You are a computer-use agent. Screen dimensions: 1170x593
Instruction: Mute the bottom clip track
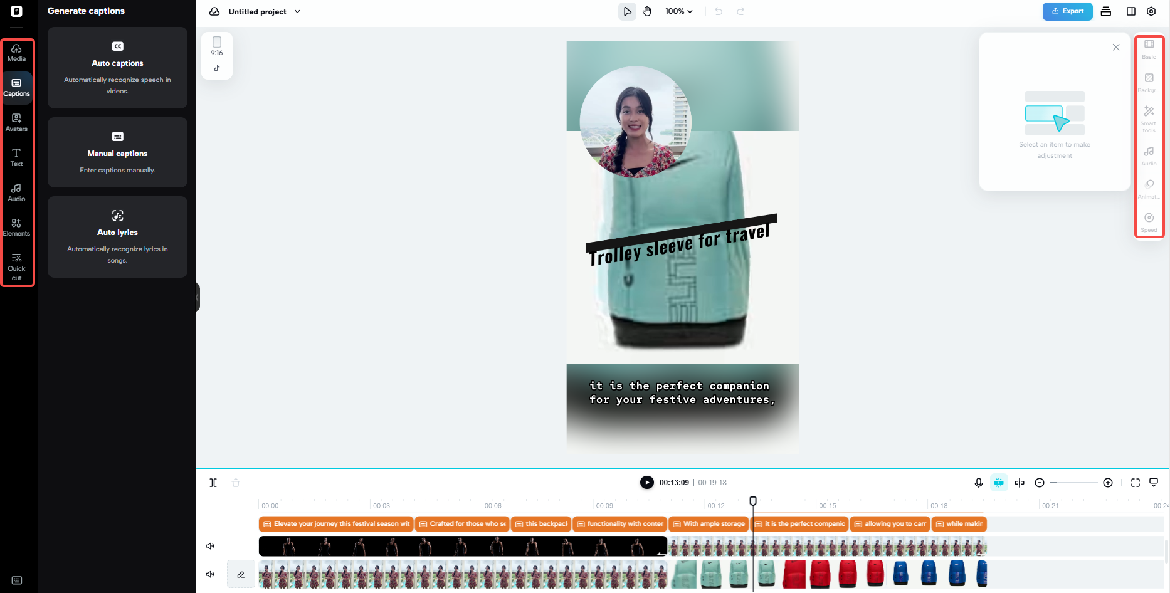[210, 574]
